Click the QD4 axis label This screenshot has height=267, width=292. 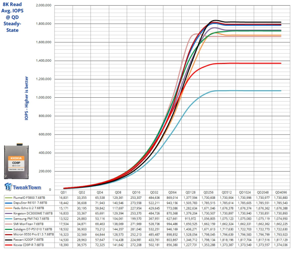[x=100, y=192]
